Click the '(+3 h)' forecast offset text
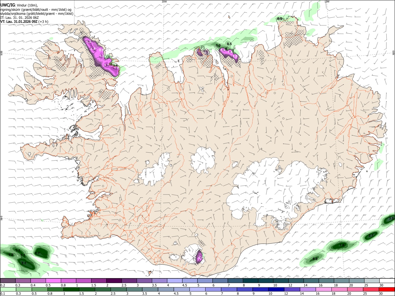Image resolution: width=395 pixels, height=296 pixels. click(44, 22)
